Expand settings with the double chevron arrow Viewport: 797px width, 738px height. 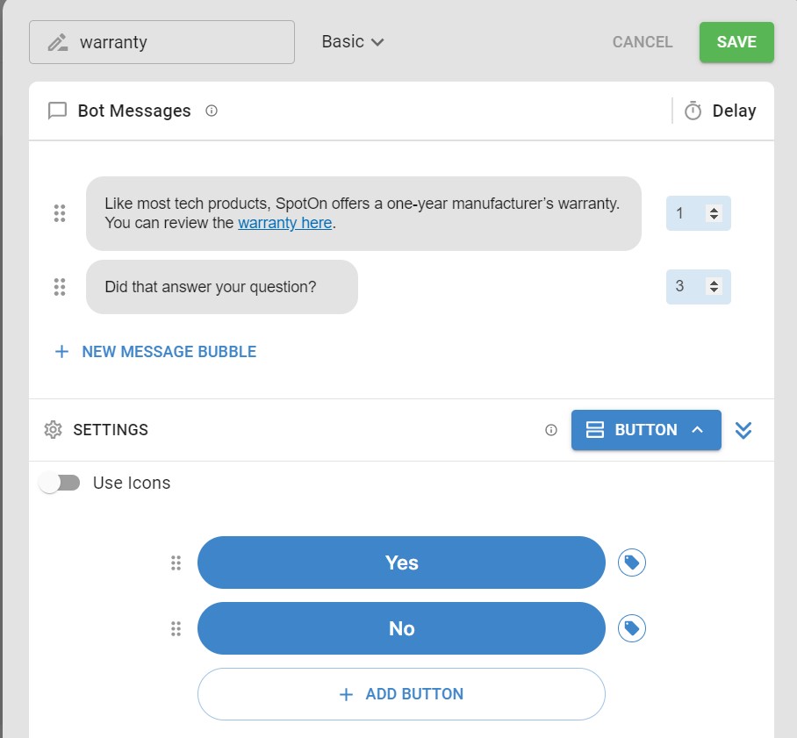click(x=743, y=430)
